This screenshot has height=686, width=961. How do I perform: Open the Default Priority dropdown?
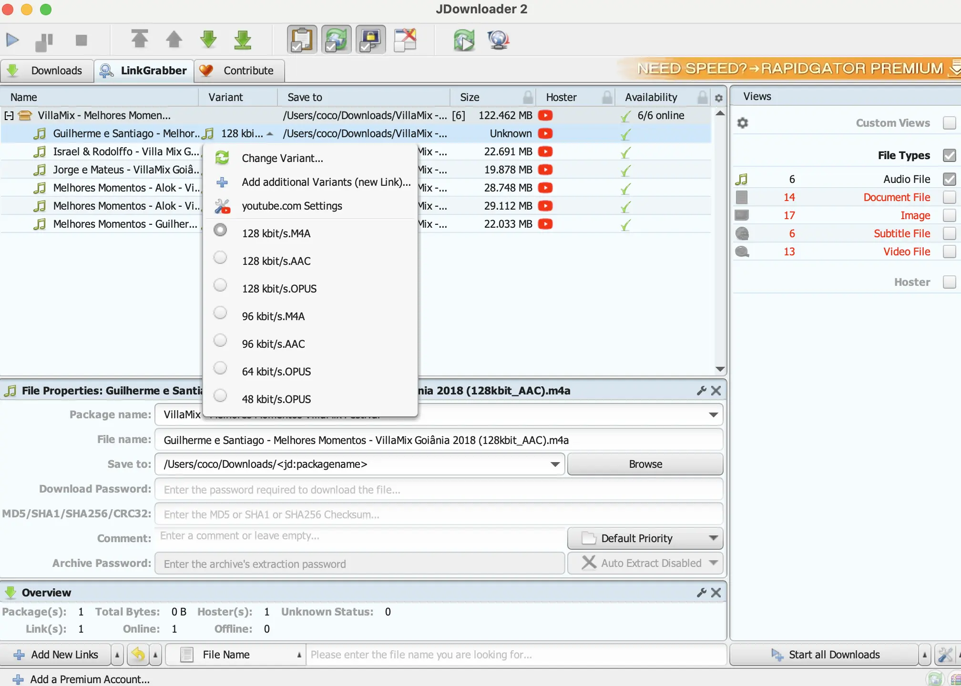pos(645,538)
